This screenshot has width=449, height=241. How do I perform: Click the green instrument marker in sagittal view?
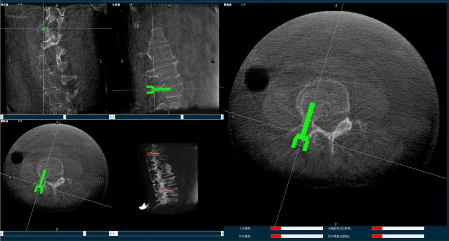pyautogui.click(x=158, y=89)
